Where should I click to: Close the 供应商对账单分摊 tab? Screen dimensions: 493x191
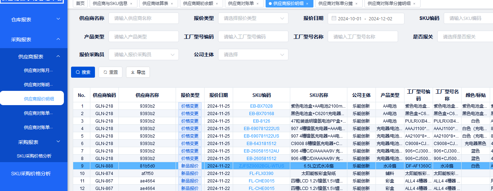(357, 4)
